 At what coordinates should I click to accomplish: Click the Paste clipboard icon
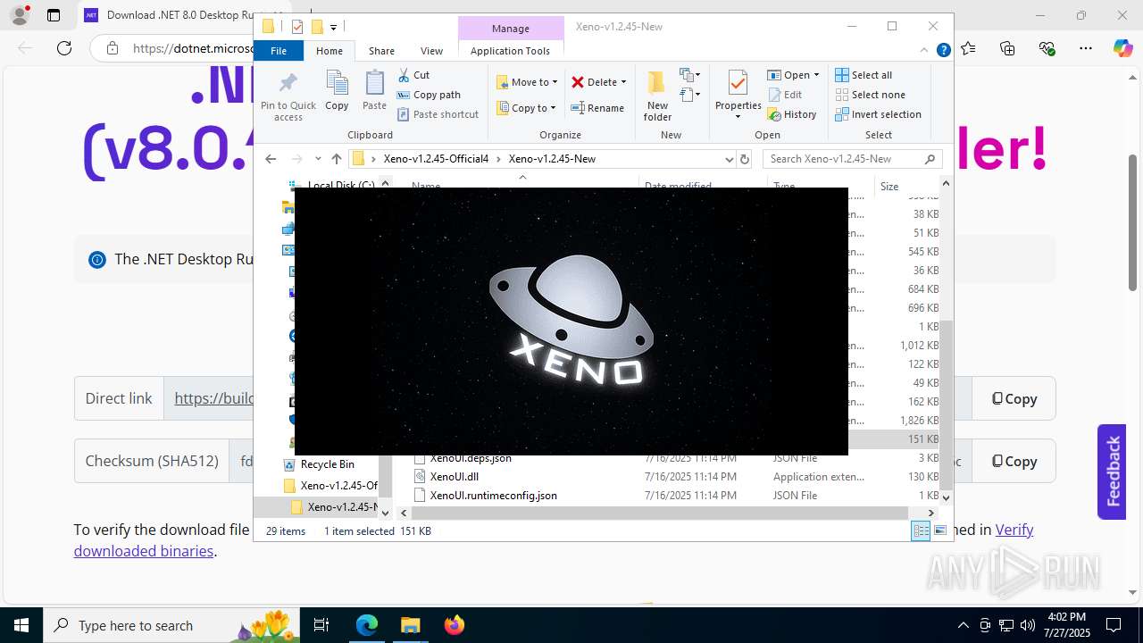point(374,84)
